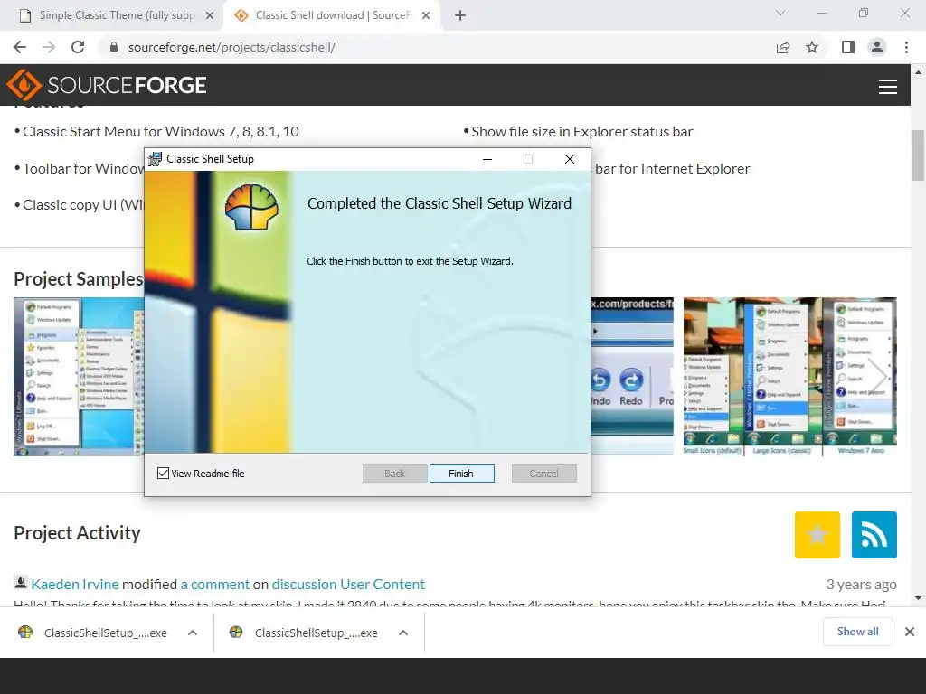The height and width of the screenshot is (694, 926).
Task: Click the Finish button in setup wizard
Action: click(x=462, y=474)
